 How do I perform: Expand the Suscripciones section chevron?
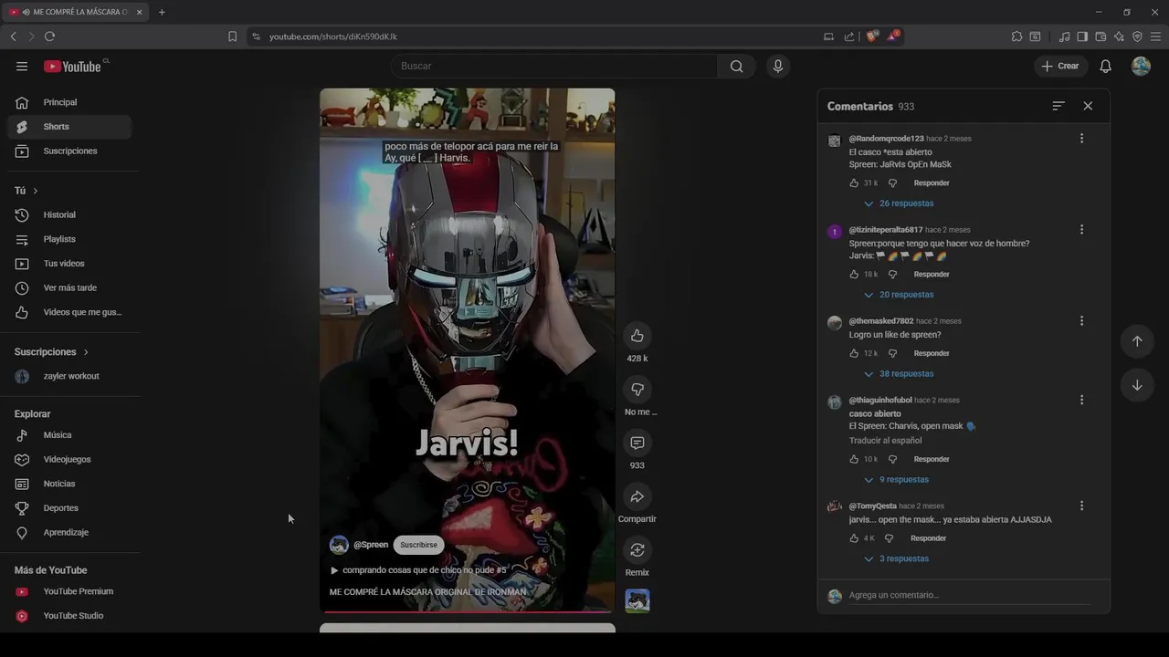[86, 352]
